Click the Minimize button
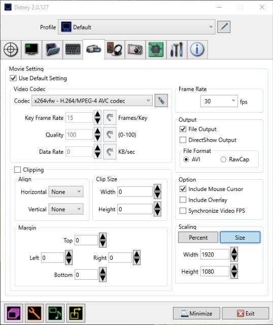273x325 pixels. 196,313
